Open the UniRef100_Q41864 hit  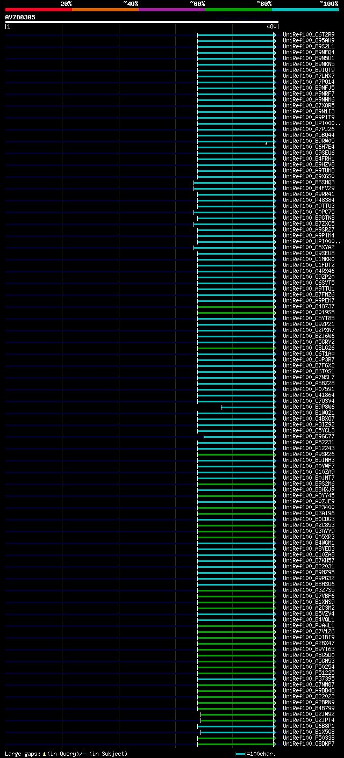click(309, 395)
